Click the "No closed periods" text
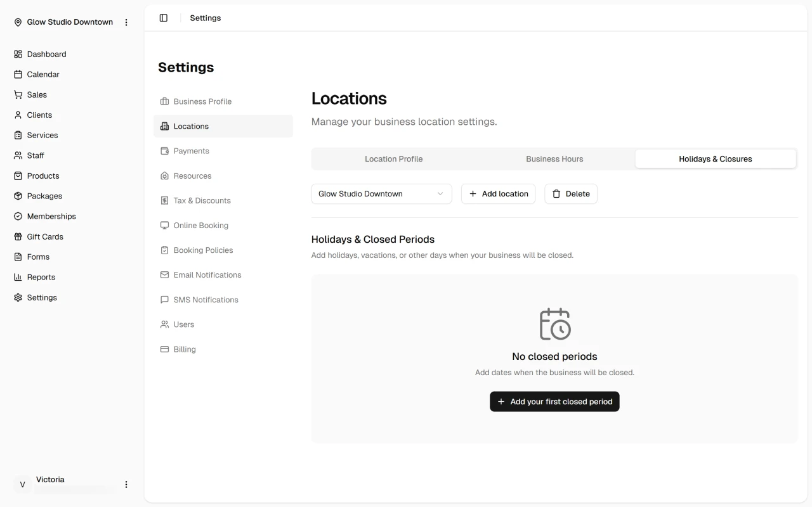 click(x=554, y=356)
